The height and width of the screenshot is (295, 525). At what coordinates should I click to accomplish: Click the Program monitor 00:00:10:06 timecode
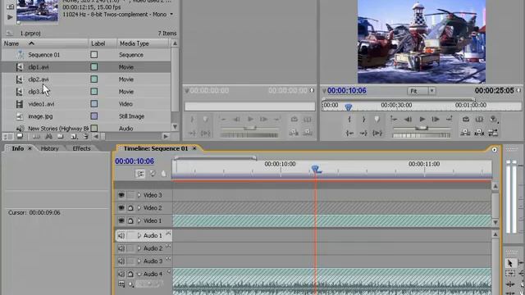346,91
